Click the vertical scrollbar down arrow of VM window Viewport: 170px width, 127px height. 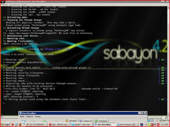point(169,114)
